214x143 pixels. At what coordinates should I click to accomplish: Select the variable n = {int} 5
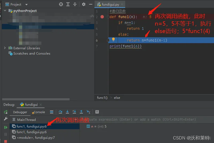(x=97, y=126)
